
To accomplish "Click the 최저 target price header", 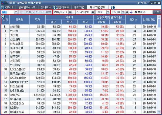I will pos(85,22).
